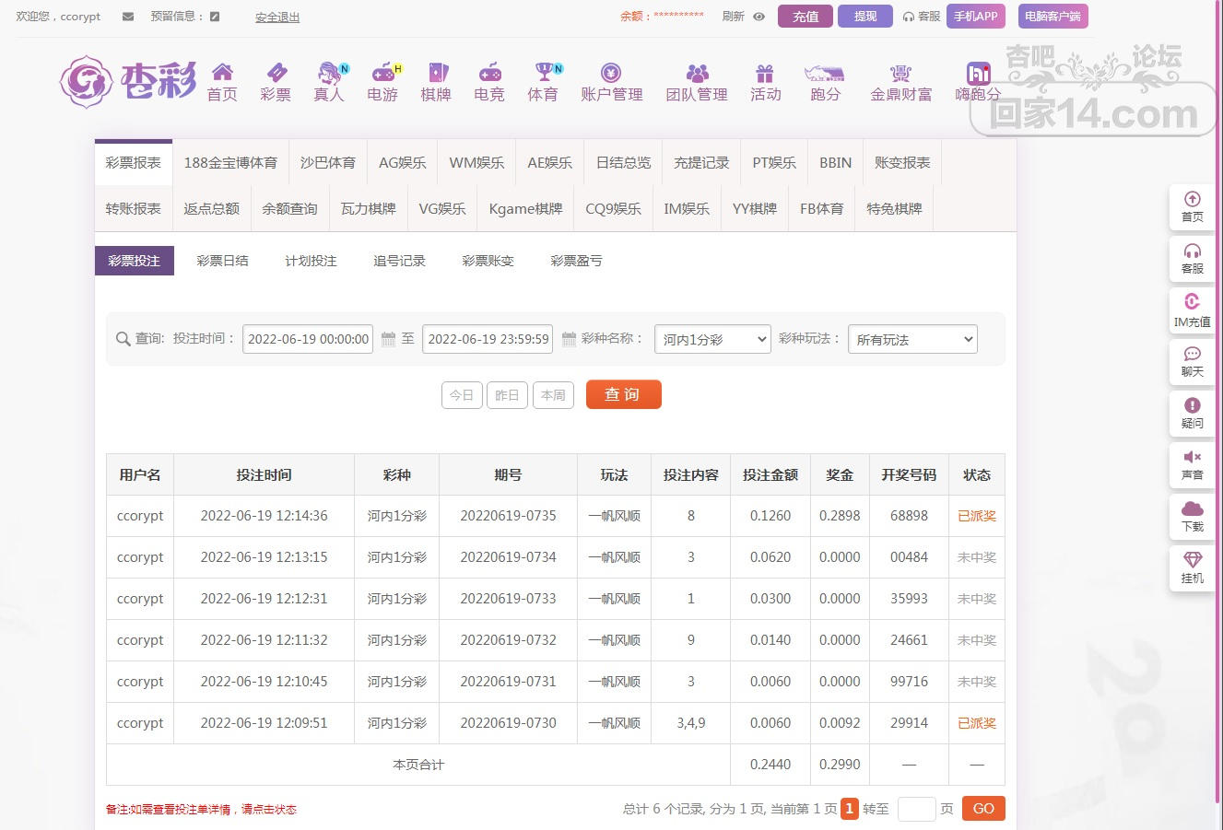
Task: Open the 活动 gift icon
Action: (765, 74)
